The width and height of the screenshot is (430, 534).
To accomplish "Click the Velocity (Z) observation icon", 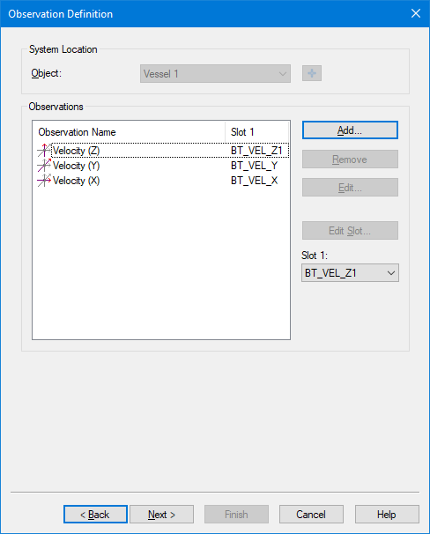I will (44, 150).
